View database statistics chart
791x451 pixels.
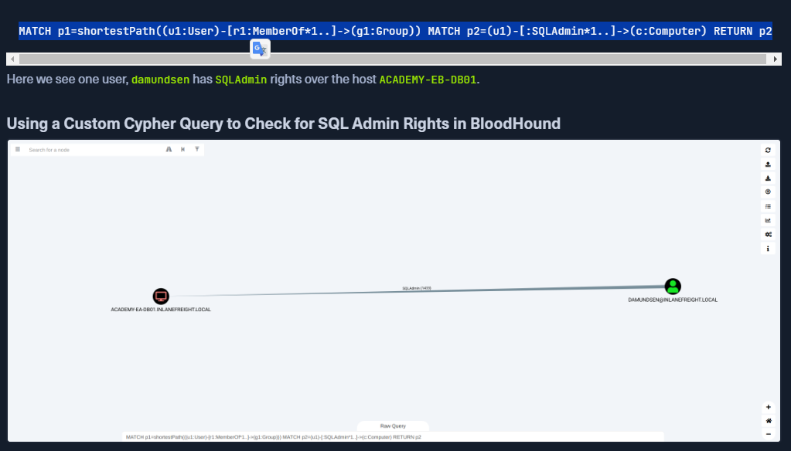(768, 220)
